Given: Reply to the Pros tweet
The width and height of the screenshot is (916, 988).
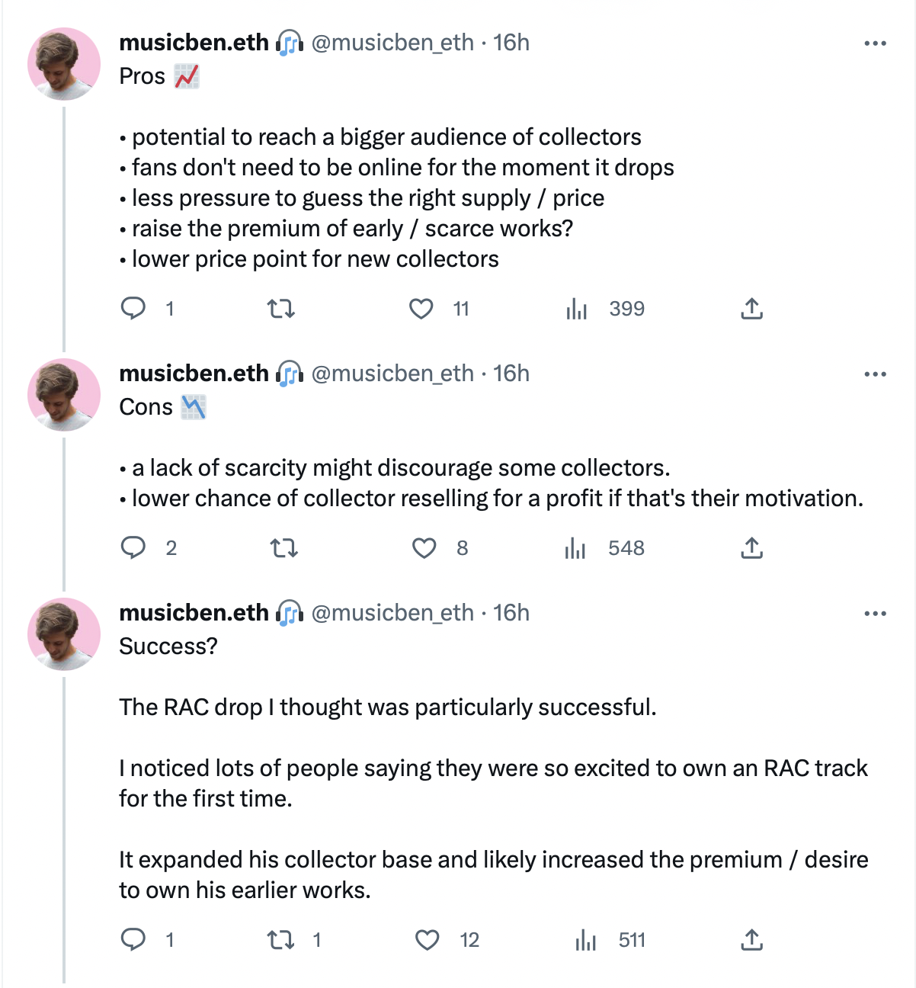Looking at the screenshot, I should pyautogui.click(x=134, y=308).
